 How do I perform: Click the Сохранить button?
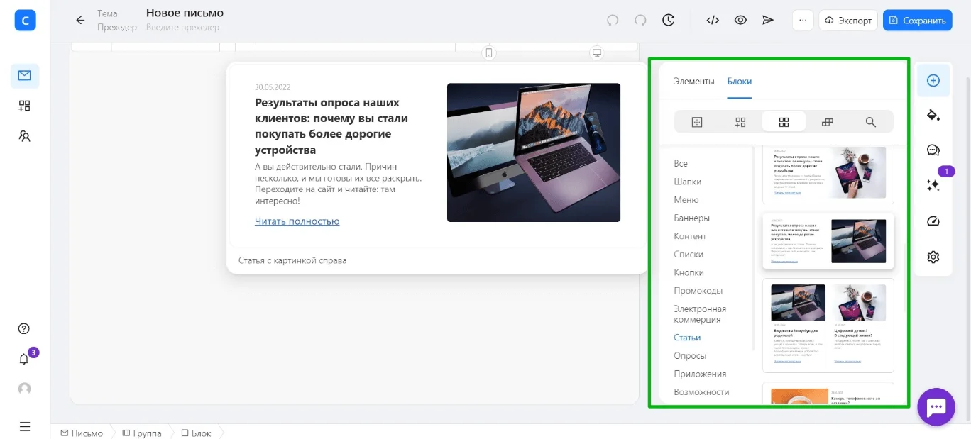pyautogui.click(x=917, y=20)
